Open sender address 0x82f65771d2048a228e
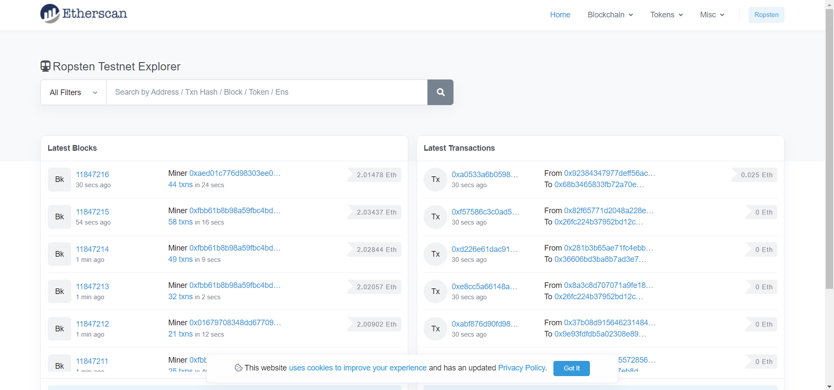This screenshot has height=390, width=834. click(x=609, y=211)
